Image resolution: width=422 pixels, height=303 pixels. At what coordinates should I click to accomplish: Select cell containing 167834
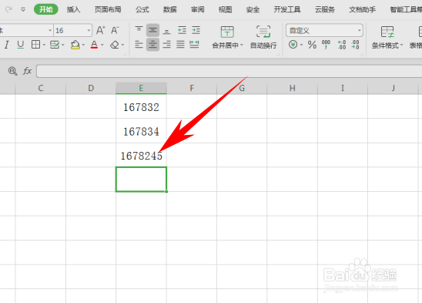click(x=141, y=131)
